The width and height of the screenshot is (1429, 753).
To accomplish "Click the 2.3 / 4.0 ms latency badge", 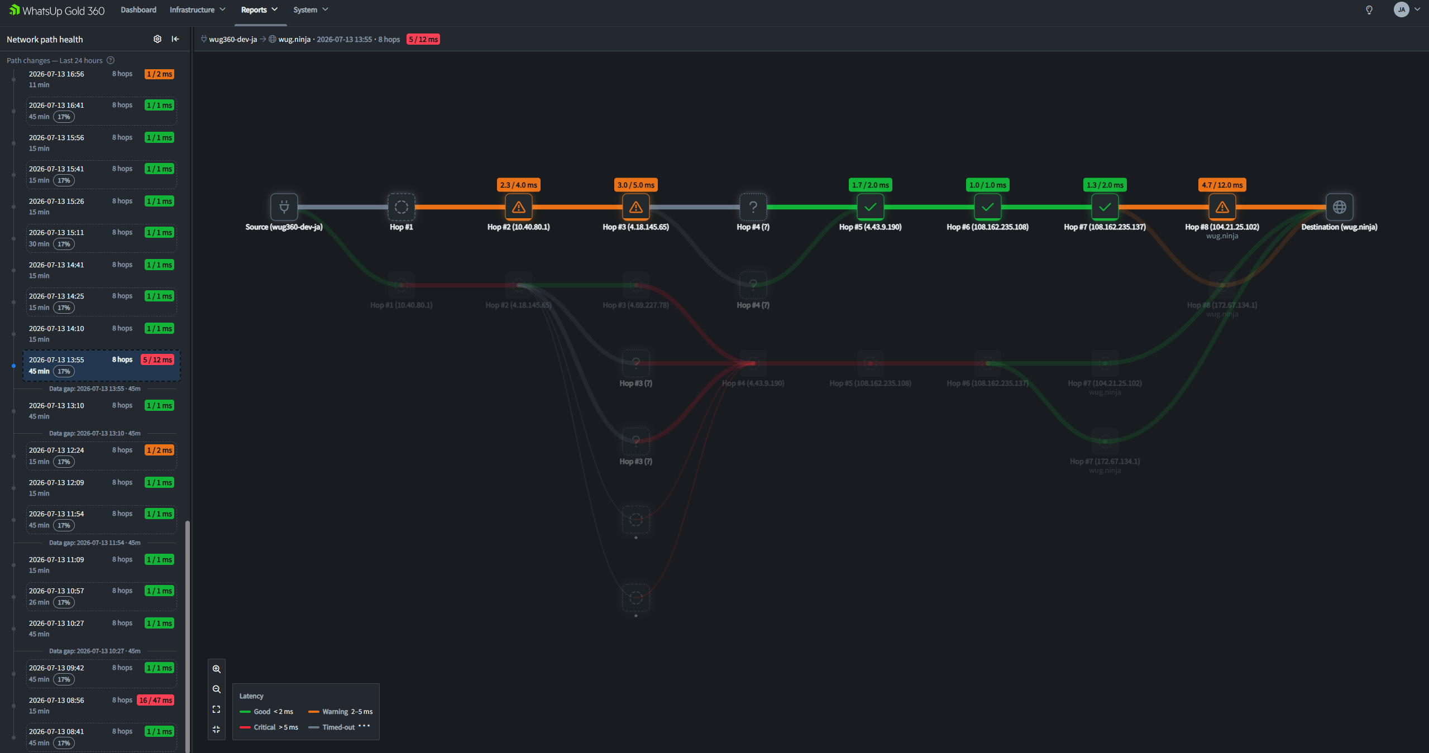I will pyautogui.click(x=519, y=185).
